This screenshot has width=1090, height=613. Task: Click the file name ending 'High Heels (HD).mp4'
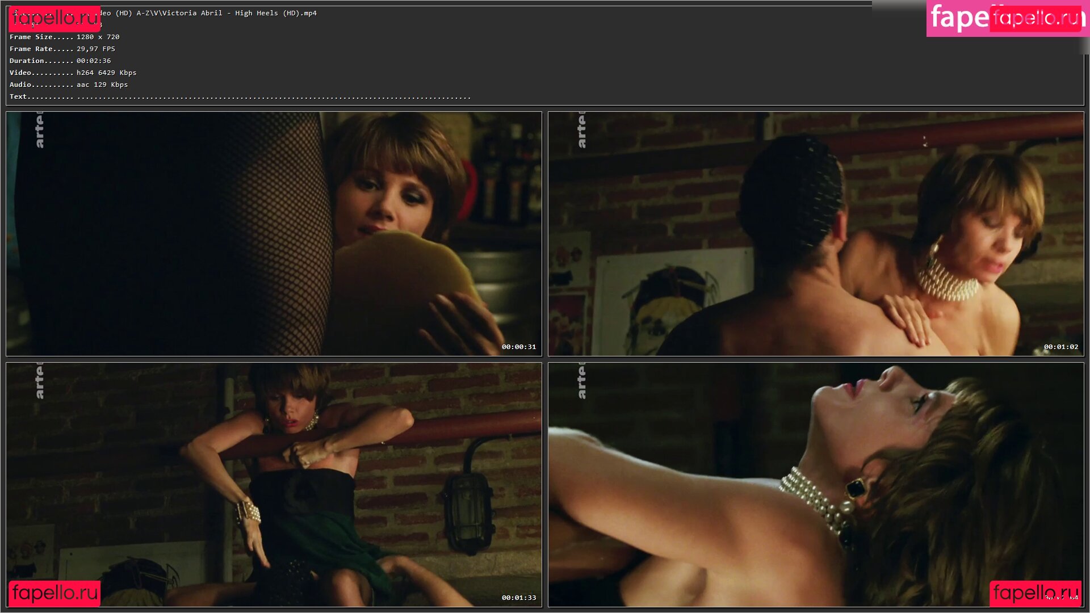coord(208,13)
